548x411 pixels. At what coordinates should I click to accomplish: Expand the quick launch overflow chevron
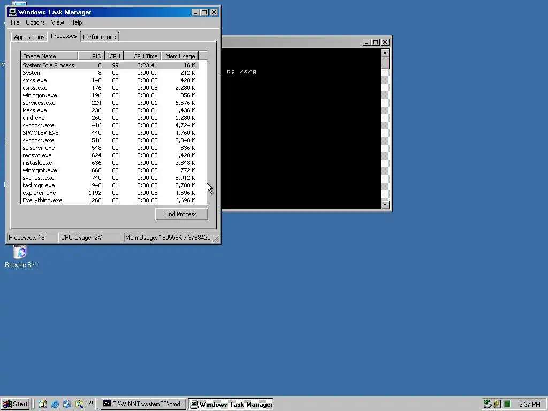point(91,402)
